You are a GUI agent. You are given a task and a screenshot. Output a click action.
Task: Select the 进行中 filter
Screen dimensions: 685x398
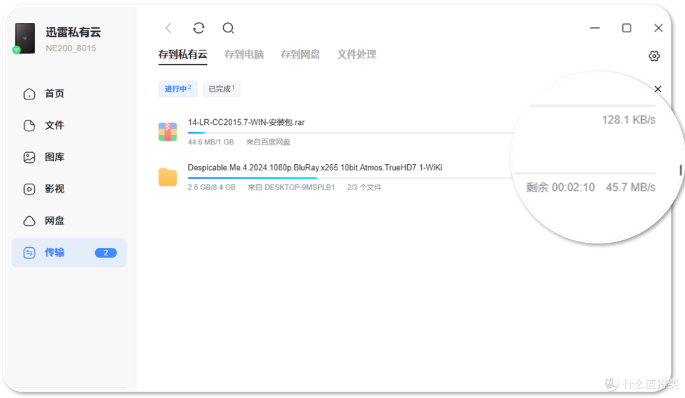pos(178,89)
